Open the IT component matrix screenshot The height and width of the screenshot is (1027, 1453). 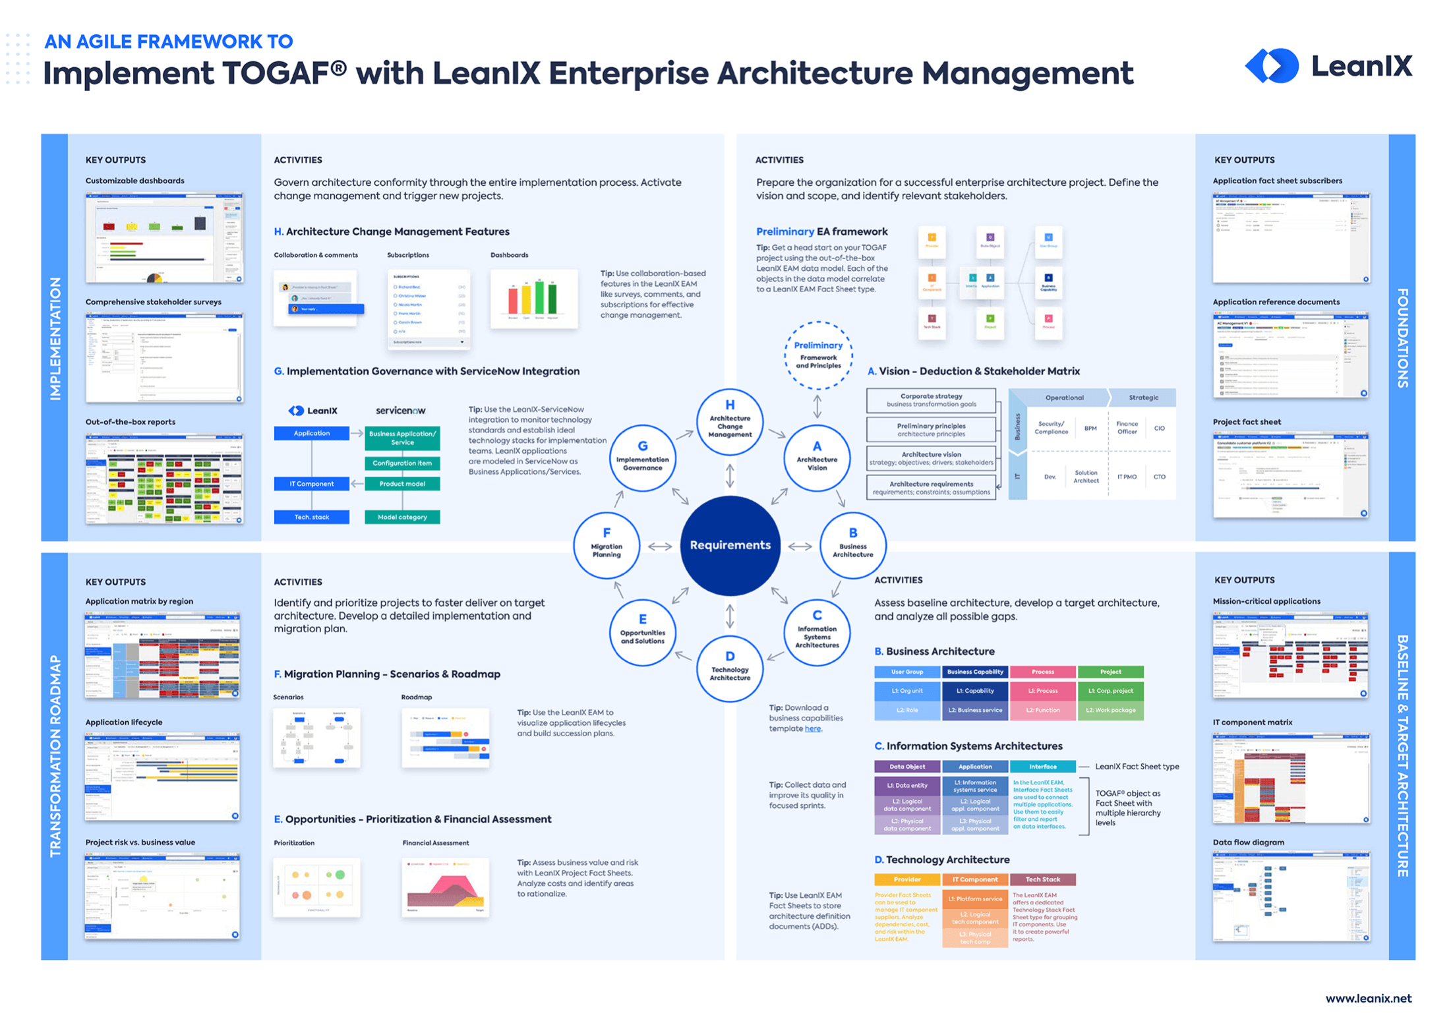[x=1291, y=778]
